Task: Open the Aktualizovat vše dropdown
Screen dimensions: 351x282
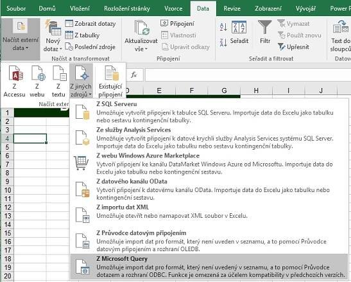Action: (141, 36)
